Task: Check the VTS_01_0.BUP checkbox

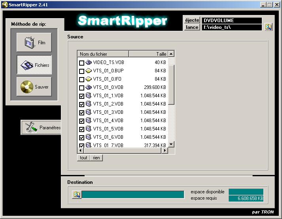Action: pos(81,71)
